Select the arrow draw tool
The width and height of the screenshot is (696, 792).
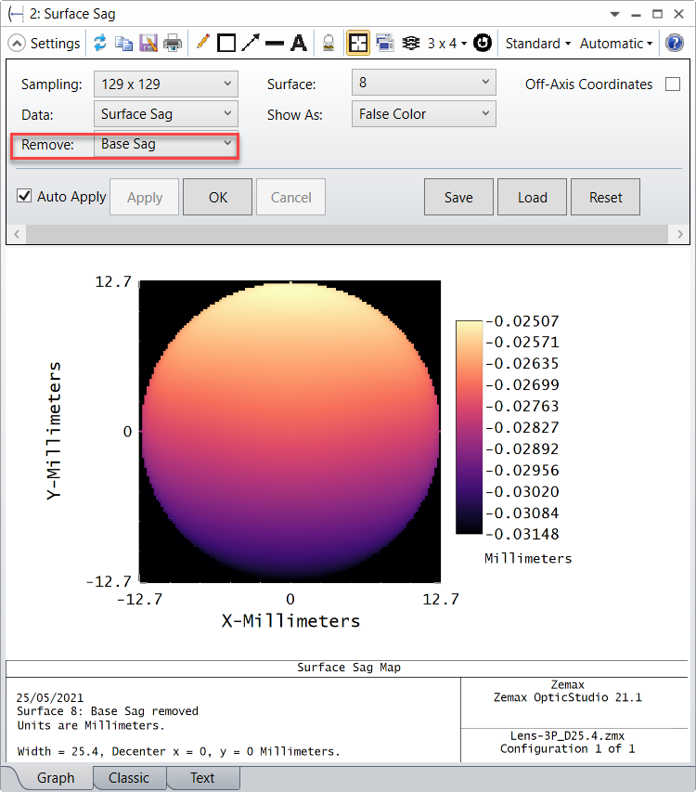251,43
